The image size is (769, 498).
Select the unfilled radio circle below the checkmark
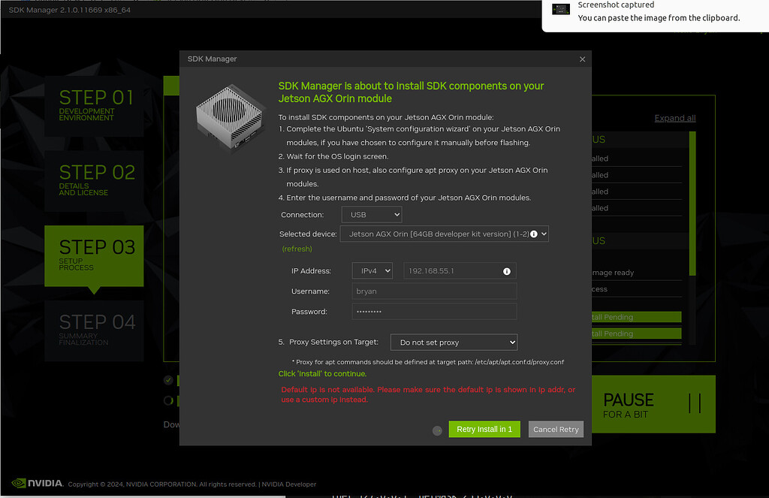click(x=168, y=400)
